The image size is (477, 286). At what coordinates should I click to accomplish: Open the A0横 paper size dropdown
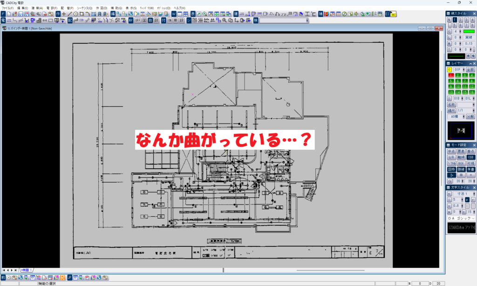click(x=457, y=116)
